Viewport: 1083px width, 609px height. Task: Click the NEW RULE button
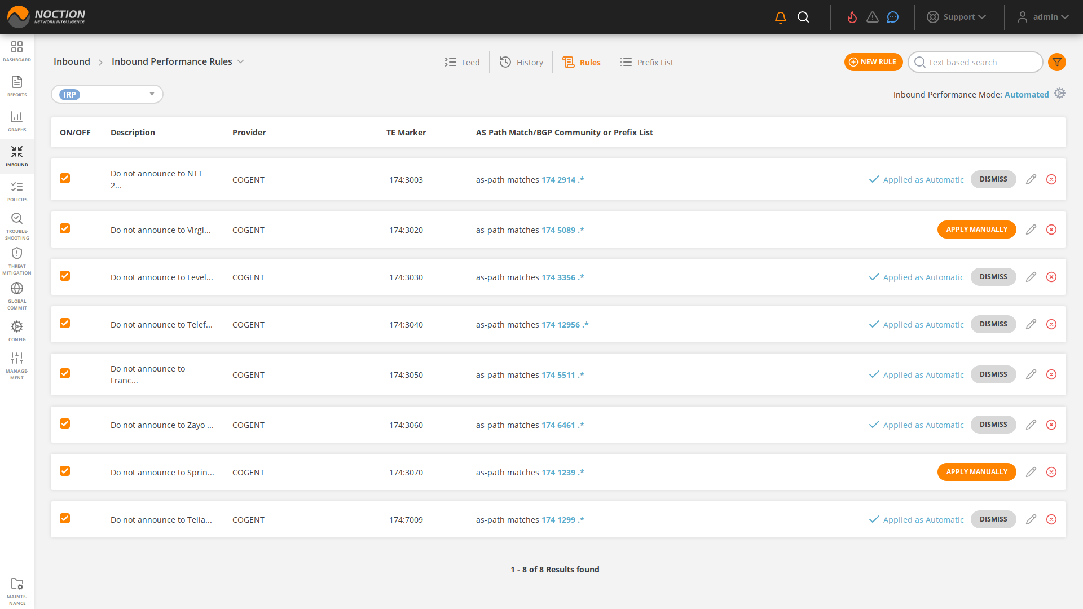[x=873, y=62]
